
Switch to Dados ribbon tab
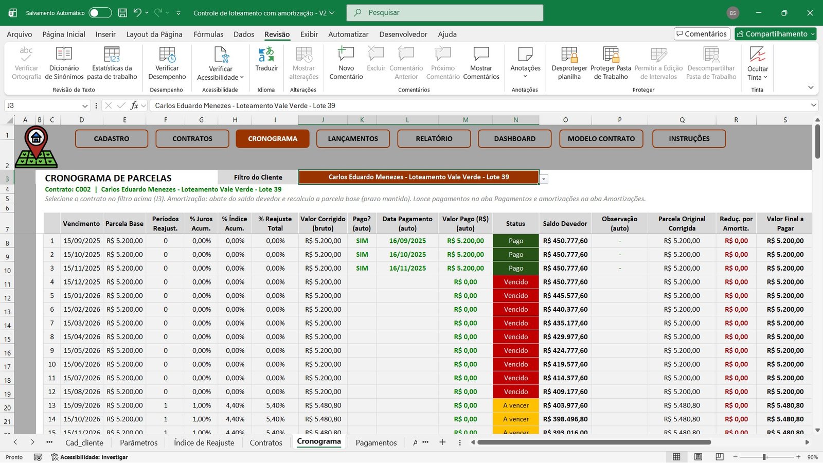[x=244, y=34]
